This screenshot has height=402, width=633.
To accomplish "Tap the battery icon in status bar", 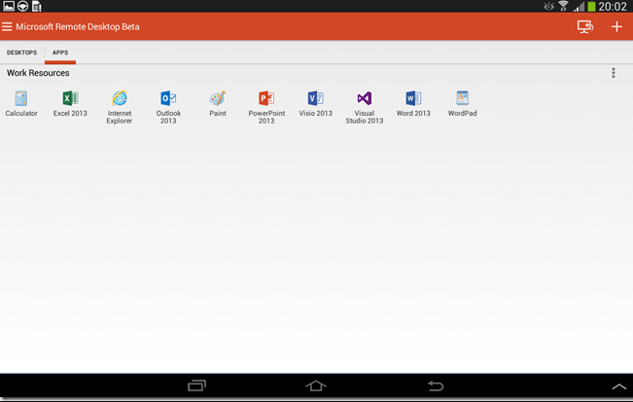I will coord(591,6).
